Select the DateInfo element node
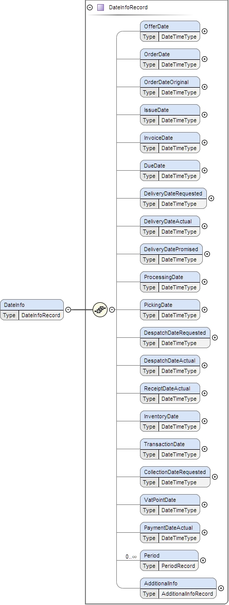 pos(32,310)
